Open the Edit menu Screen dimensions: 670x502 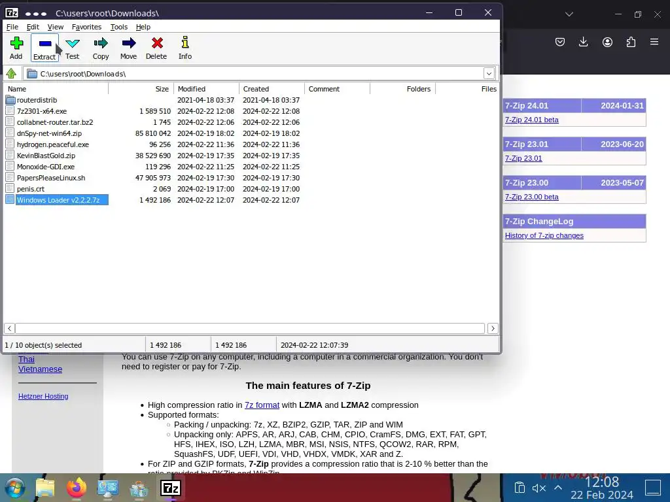(x=33, y=27)
